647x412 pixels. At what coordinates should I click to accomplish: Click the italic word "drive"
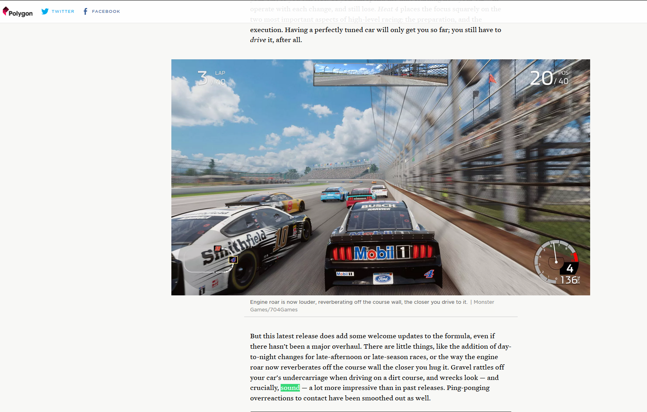coord(258,40)
